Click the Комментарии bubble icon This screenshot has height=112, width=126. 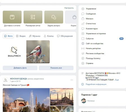click(x=83, y=29)
